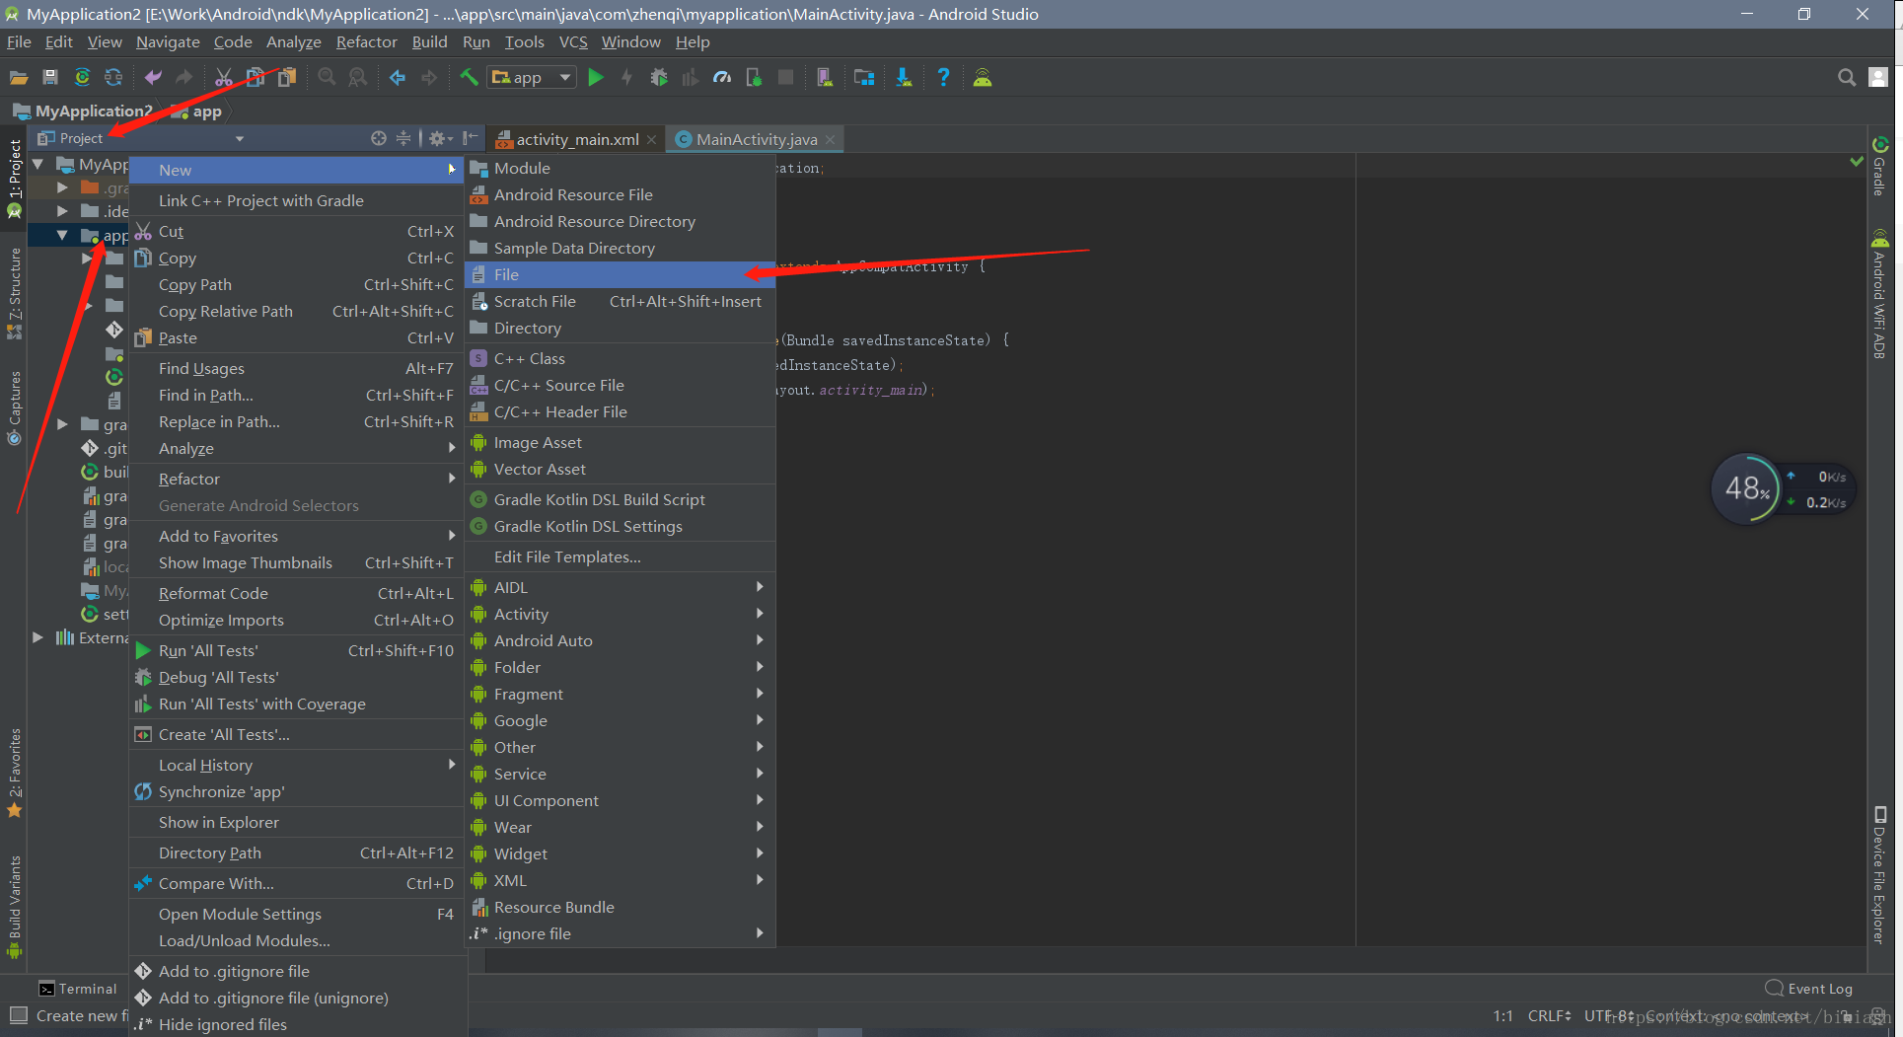Click the blue Help question mark icon
1903x1037 pixels.
(943, 77)
